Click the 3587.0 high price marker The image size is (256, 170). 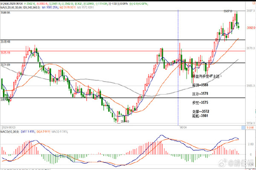pyautogui.click(x=227, y=11)
